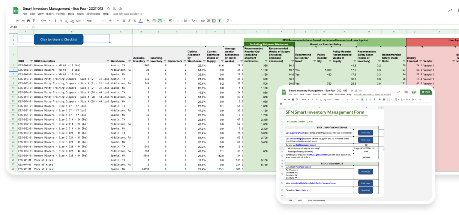The width and height of the screenshot is (459, 215).
Task: Open the borders tool in the main toolbar
Action: click(x=154, y=21)
